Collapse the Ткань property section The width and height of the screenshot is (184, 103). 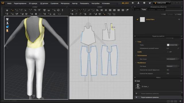(136, 42)
